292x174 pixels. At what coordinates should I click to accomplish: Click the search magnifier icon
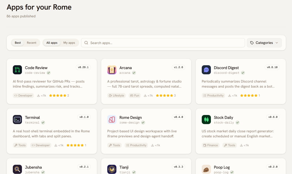[86, 43]
